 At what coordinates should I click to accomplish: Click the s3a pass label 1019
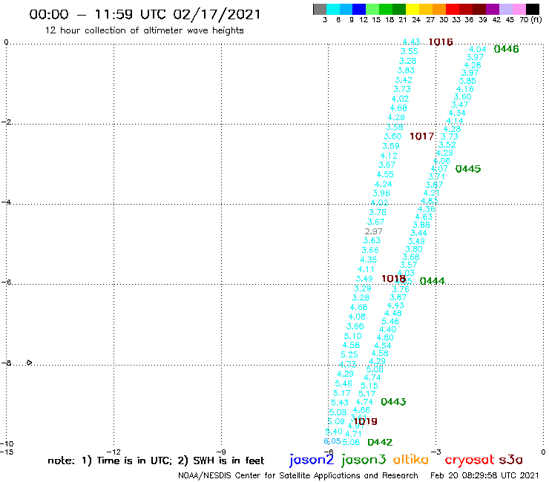pos(365,421)
